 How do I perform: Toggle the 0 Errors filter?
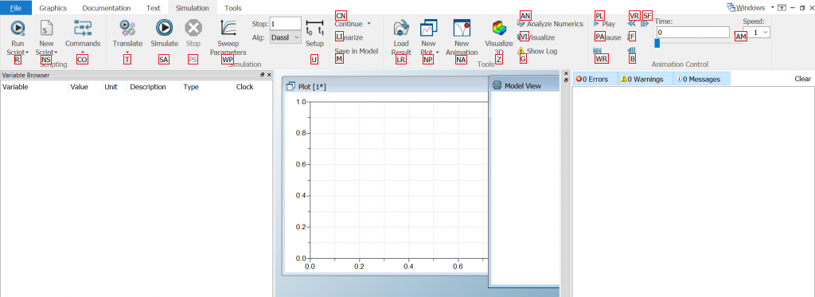click(595, 79)
